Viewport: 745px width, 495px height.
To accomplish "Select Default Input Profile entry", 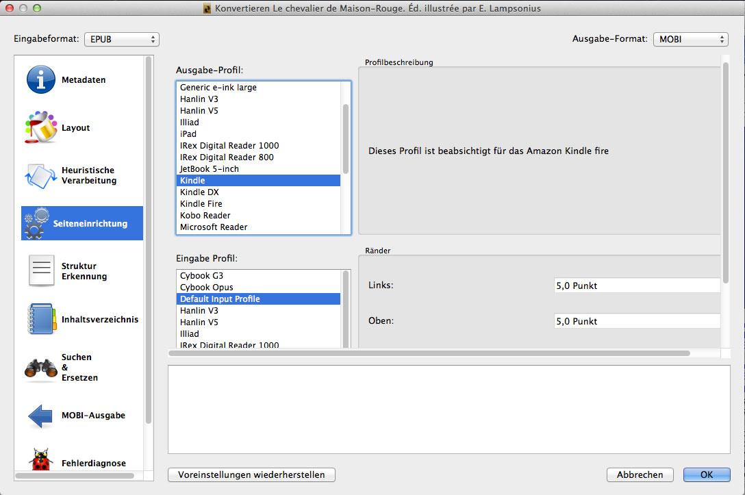I will pyautogui.click(x=258, y=299).
